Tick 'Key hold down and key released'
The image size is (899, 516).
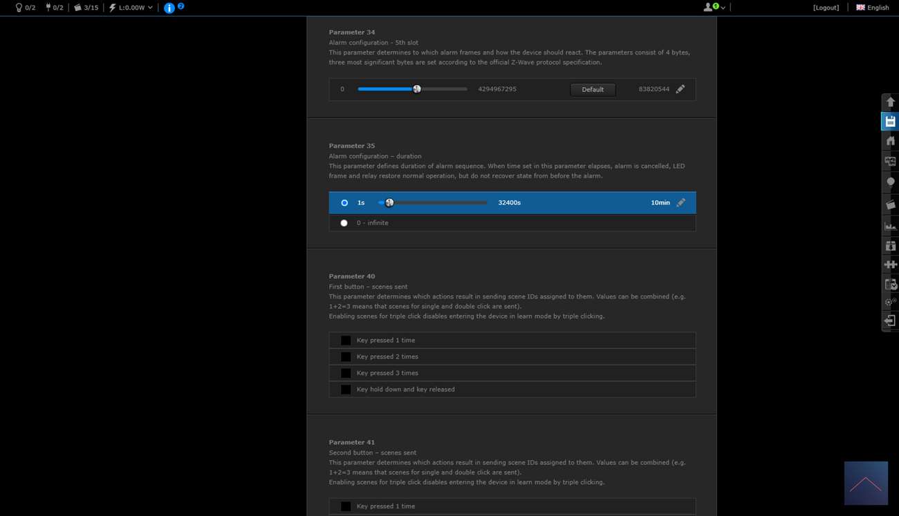346,390
